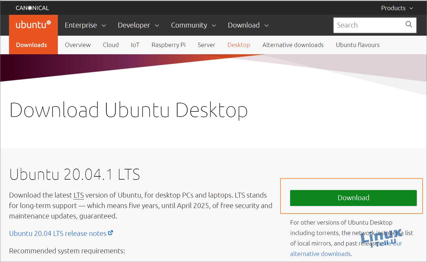Image resolution: width=427 pixels, height=262 pixels.
Task: Open the Download navigation menu
Action: (x=248, y=25)
